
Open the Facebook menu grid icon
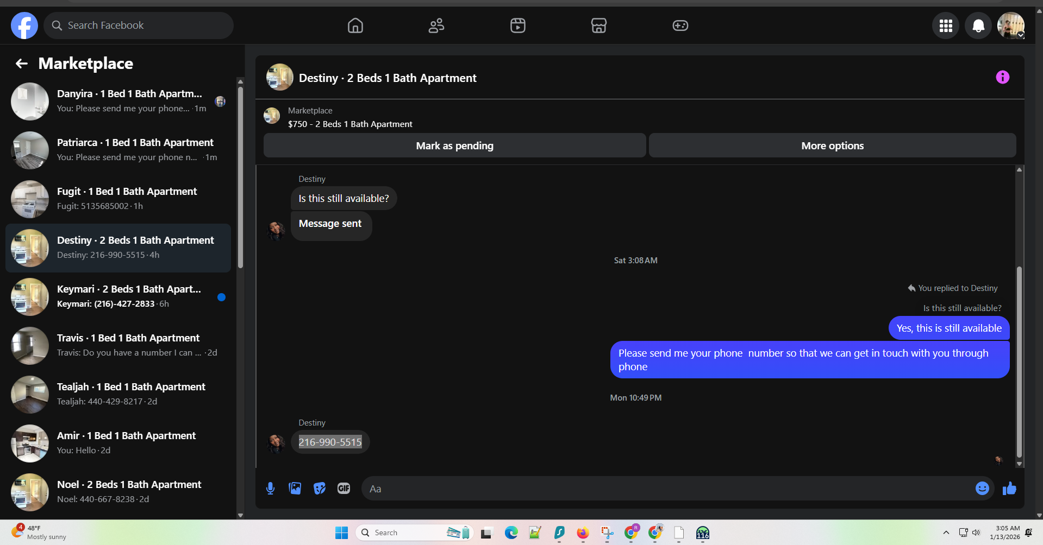(946, 26)
